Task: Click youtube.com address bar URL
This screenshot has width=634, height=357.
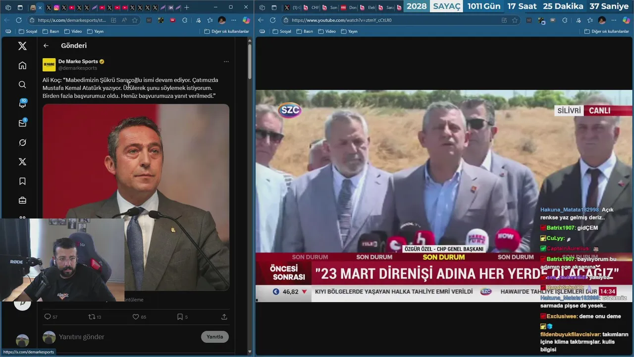Action: tap(341, 20)
